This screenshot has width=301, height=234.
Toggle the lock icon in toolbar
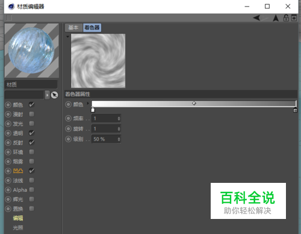(x=286, y=18)
